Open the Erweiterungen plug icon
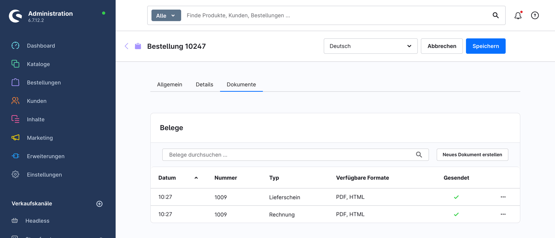Image resolution: width=555 pixels, height=238 pixels. pyautogui.click(x=15, y=156)
